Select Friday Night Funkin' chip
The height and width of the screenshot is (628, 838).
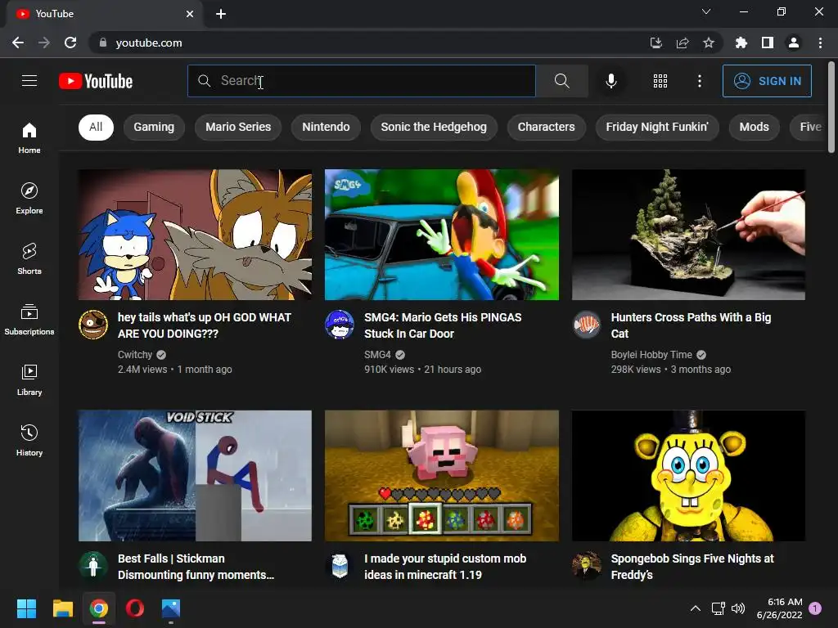coord(657,127)
